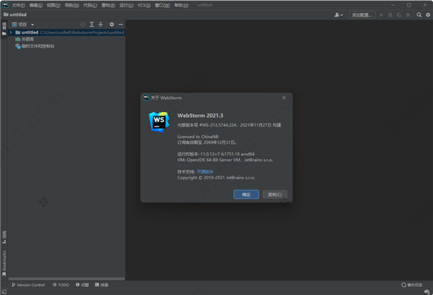The width and height of the screenshot is (433, 295).
Task: Click the 添加配置 (Add Configuration) button
Action: tap(362, 15)
